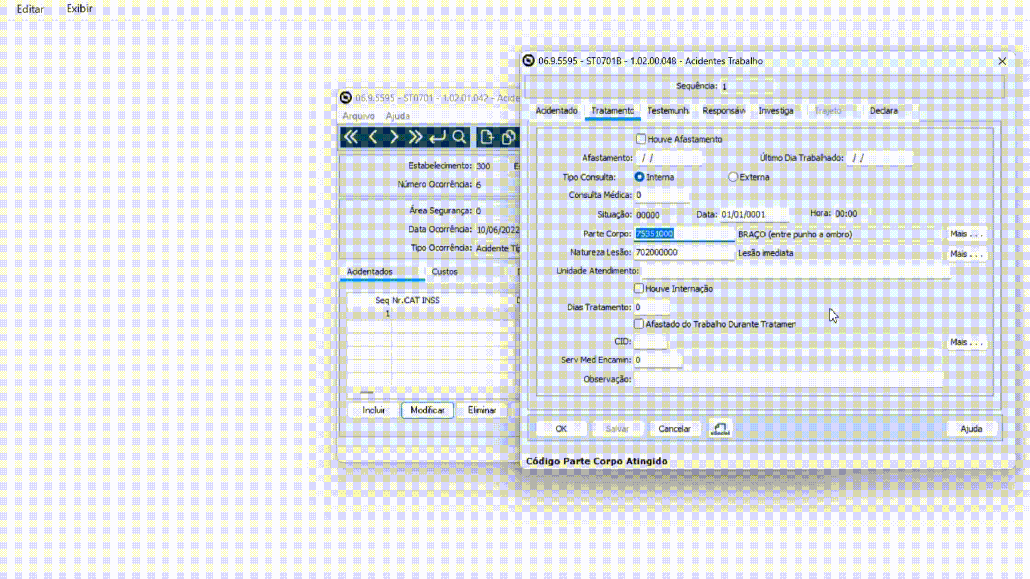Tick Houve Internação checkbox
This screenshot has width=1030, height=579.
(638, 288)
